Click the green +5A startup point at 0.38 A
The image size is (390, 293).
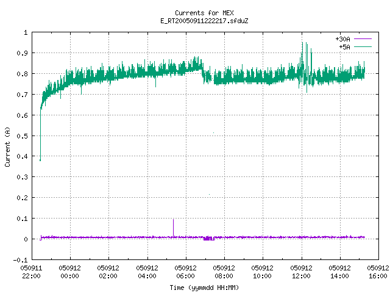pyautogui.click(x=40, y=160)
